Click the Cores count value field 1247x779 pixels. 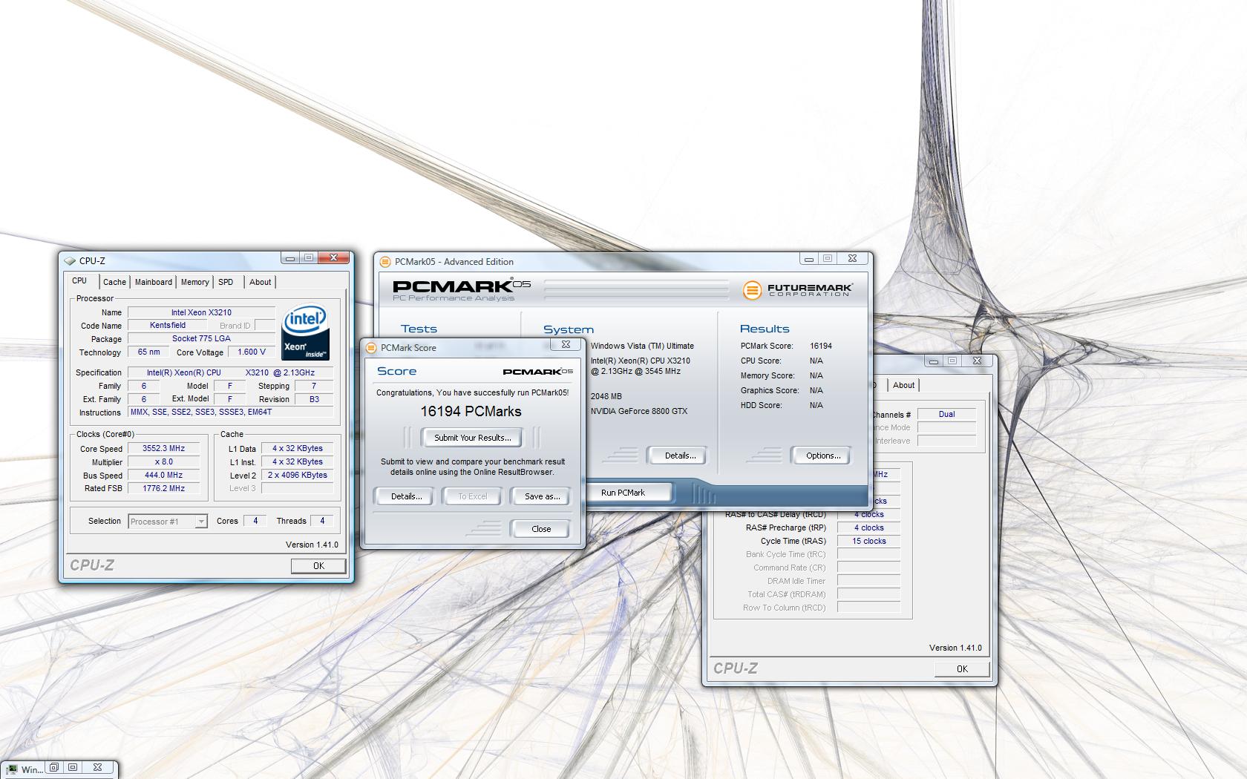(255, 521)
